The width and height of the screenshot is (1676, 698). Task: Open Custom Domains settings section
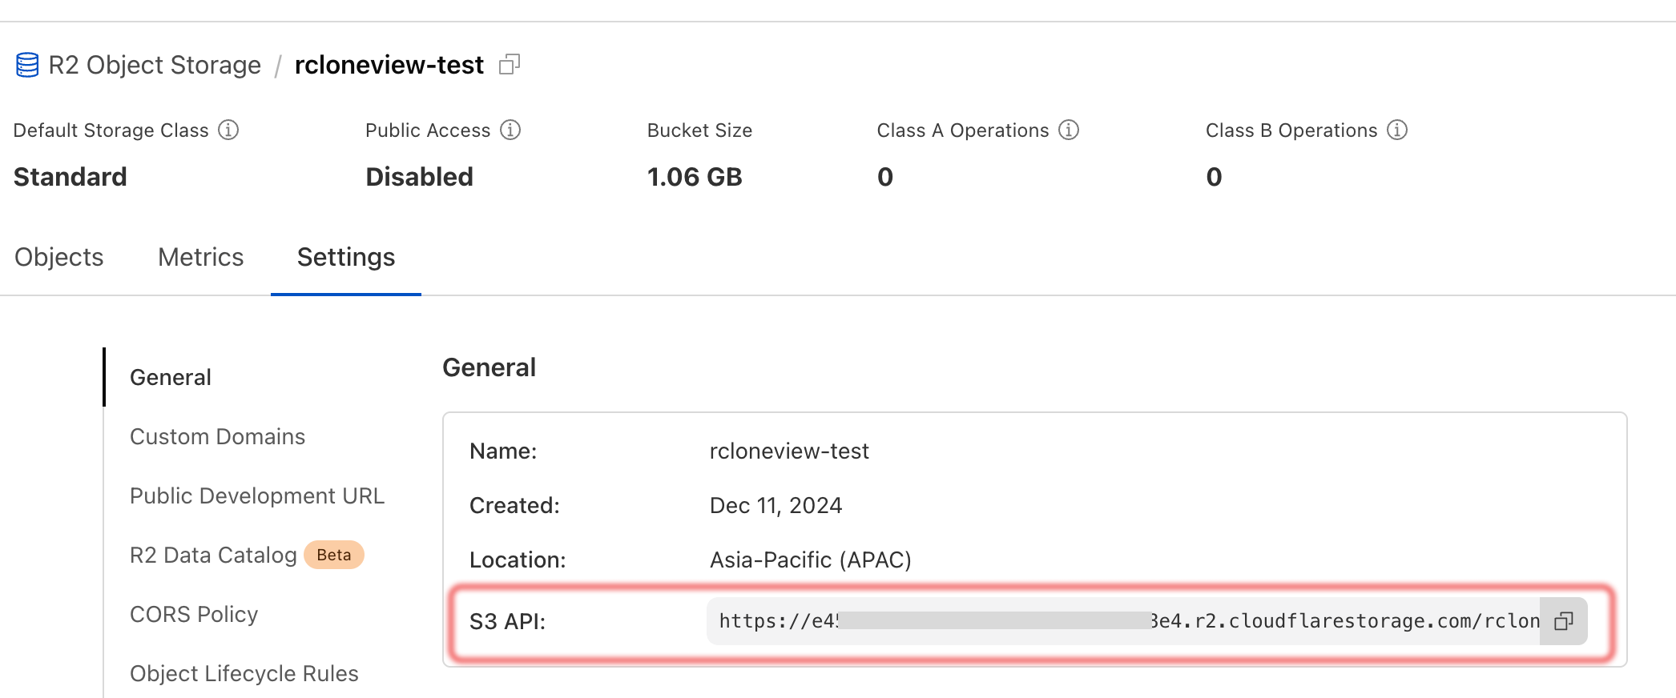click(x=218, y=436)
